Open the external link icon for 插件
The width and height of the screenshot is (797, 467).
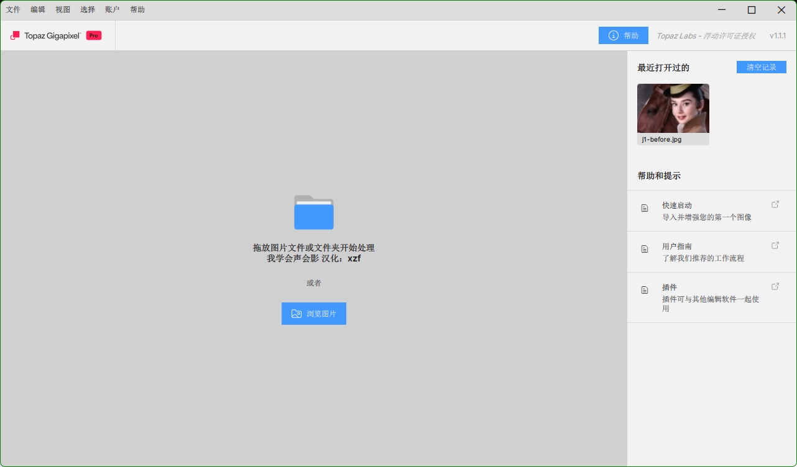tap(775, 286)
